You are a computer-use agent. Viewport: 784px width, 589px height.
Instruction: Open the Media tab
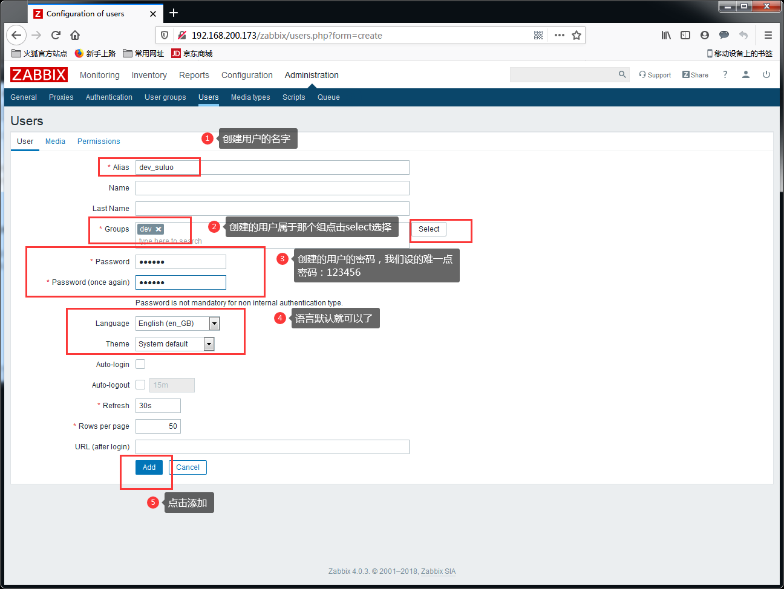pos(55,142)
